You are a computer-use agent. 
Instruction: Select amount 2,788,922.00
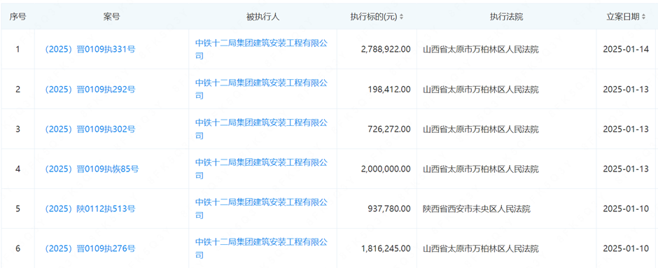(386, 50)
